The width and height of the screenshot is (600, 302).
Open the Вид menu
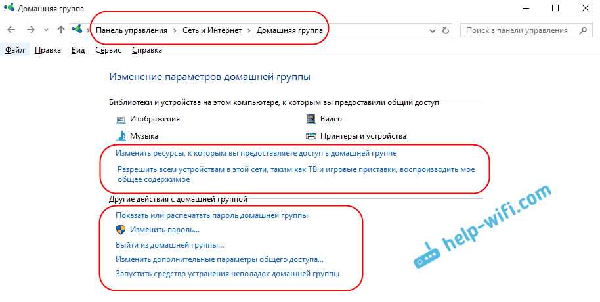click(x=78, y=50)
